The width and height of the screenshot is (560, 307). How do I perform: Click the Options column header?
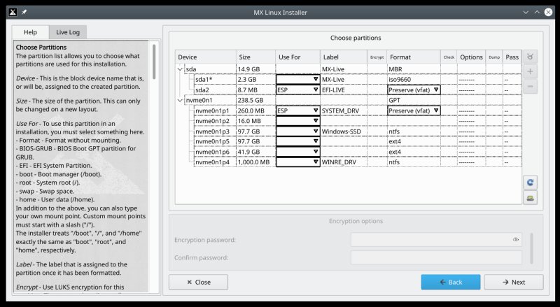[471, 57]
